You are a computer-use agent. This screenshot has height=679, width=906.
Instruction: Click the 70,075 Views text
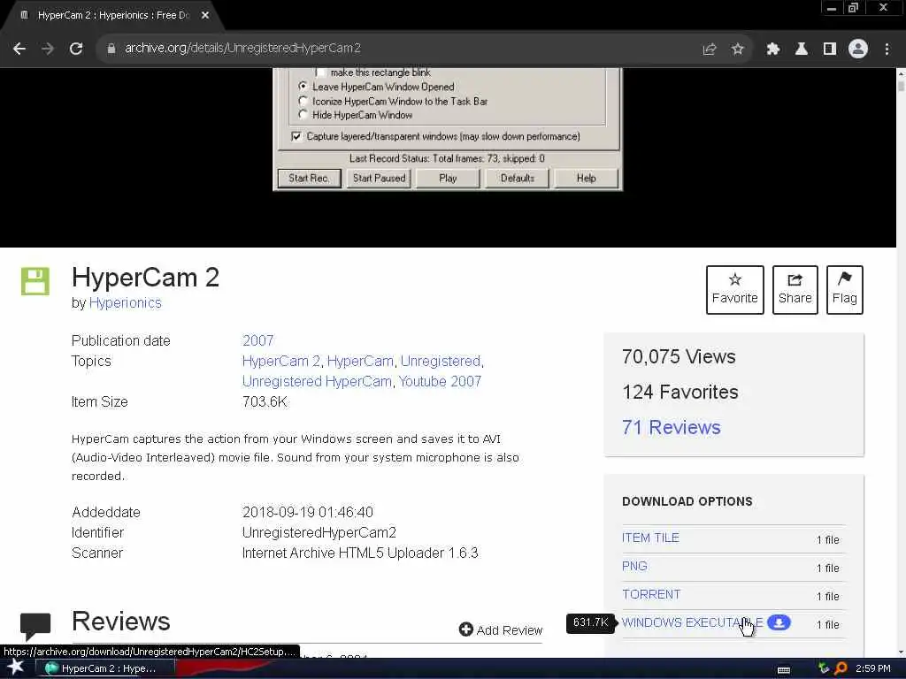click(679, 357)
